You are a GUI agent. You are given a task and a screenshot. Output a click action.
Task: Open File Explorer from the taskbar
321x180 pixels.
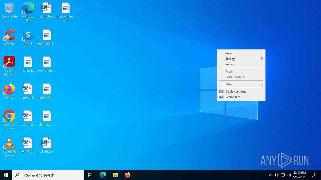click(x=115, y=175)
